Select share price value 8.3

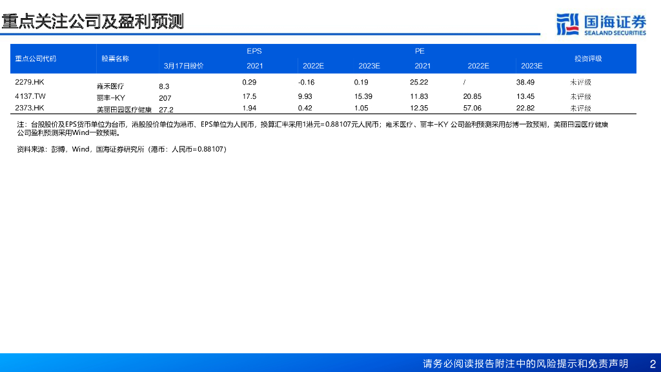[x=164, y=87]
